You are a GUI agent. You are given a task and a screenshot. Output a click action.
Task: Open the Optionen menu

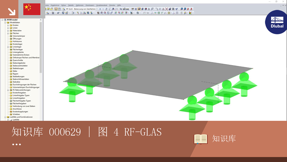click(x=79, y=5)
